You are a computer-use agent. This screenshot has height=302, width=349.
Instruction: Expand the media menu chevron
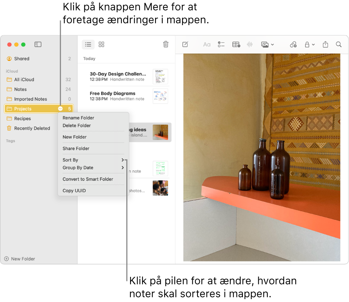pyautogui.click(x=273, y=45)
